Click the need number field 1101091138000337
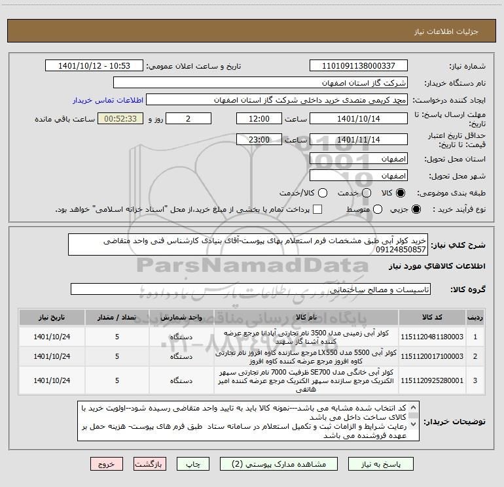The image size is (504, 487). [359, 65]
